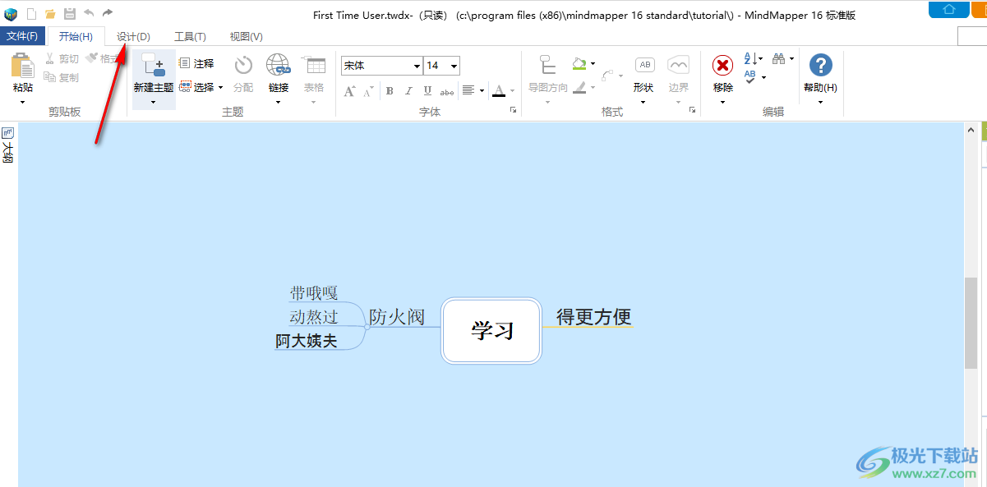Open the font color picker with the underlined A

pyautogui.click(x=502, y=90)
